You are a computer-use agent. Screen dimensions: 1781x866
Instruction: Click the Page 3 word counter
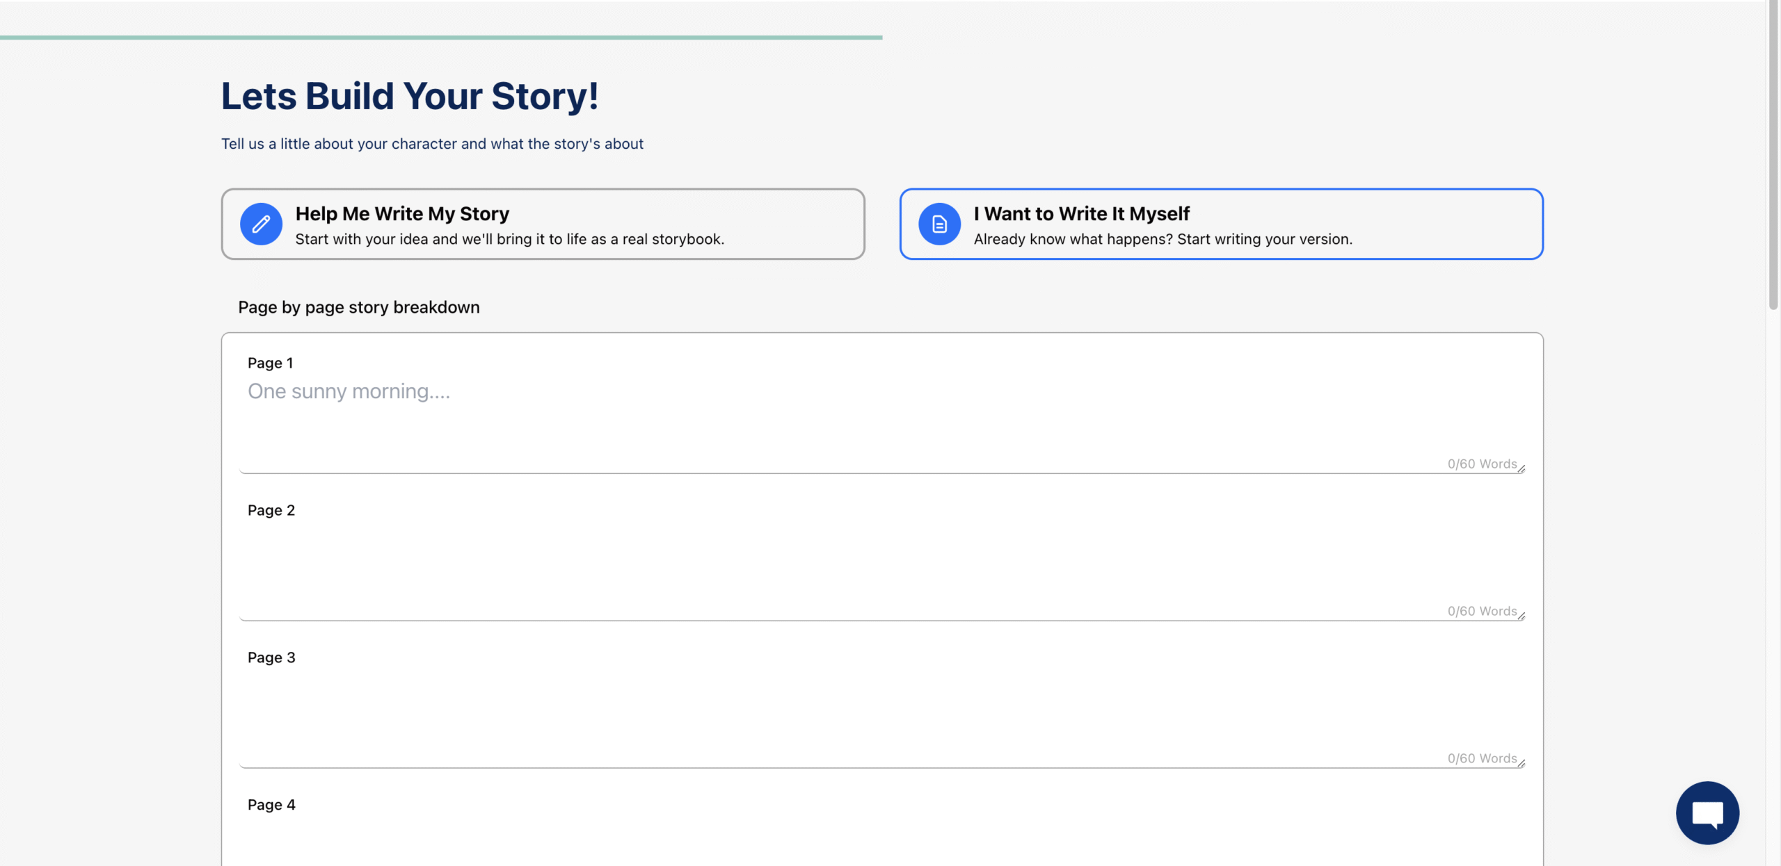tap(1482, 758)
